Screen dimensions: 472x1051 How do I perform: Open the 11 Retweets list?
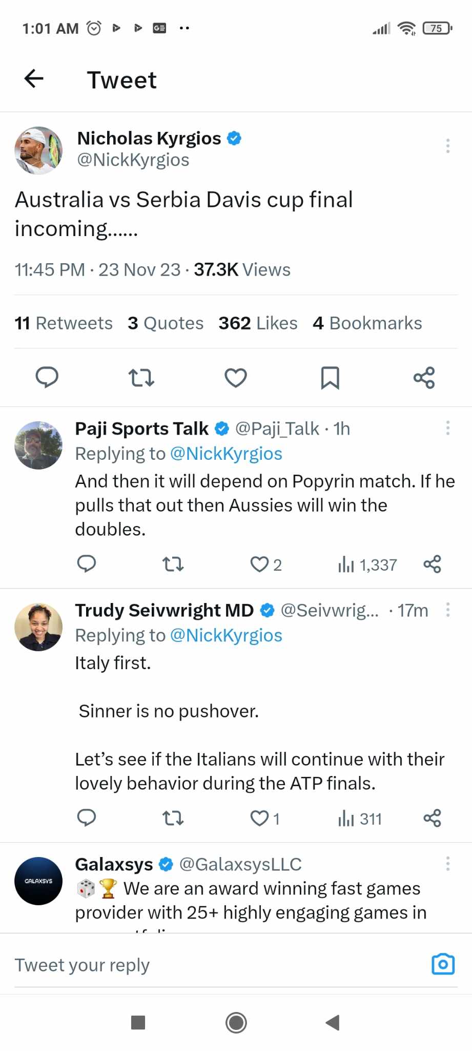64,323
